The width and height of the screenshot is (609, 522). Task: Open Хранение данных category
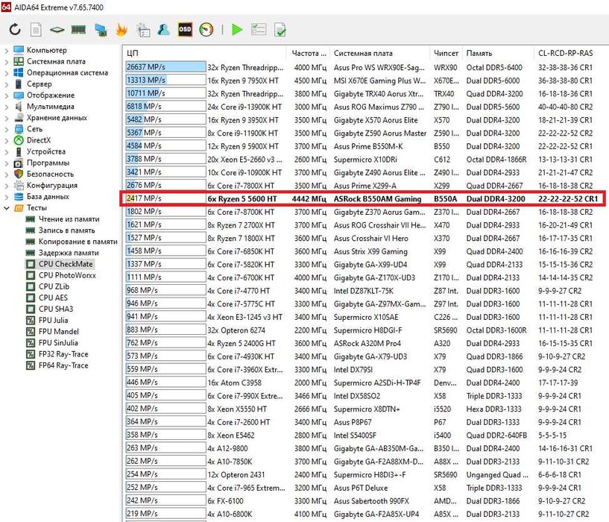pos(57,118)
